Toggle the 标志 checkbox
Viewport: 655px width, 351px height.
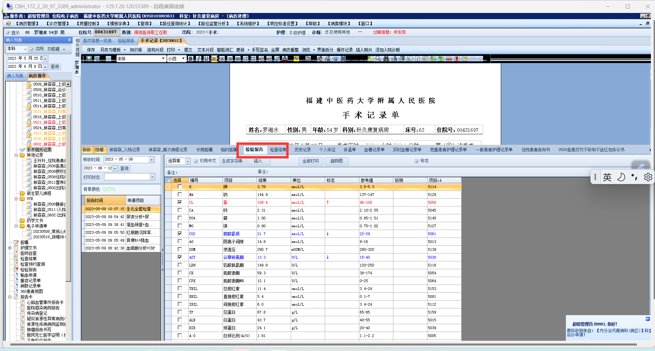click(x=417, y=161)
